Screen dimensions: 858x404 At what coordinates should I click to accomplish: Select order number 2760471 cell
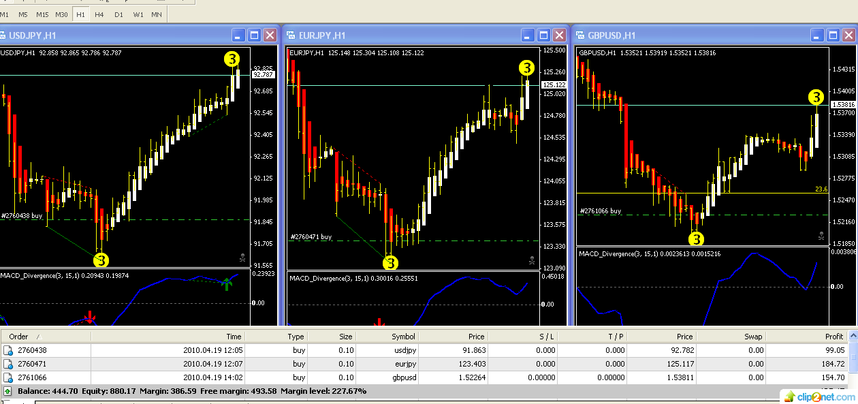tap(32, 364)
